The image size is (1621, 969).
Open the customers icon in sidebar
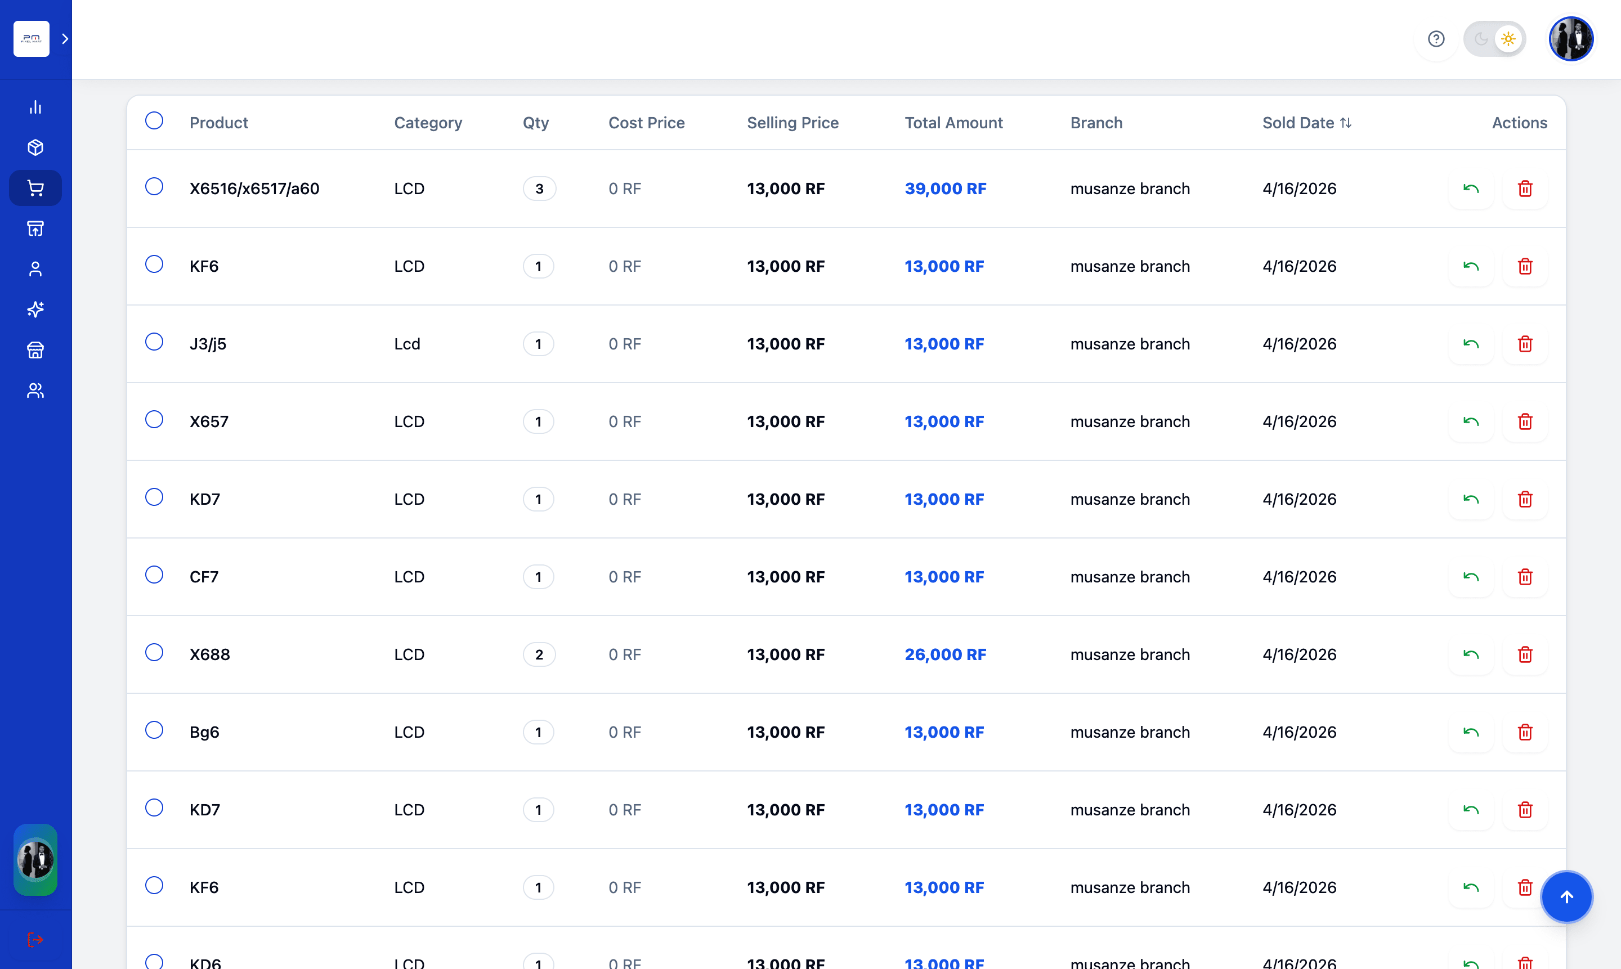pyautogui.click(x=35, y=269)
